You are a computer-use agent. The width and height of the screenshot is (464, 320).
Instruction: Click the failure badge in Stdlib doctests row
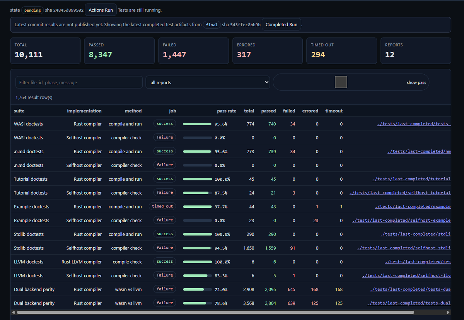point(165,248)
